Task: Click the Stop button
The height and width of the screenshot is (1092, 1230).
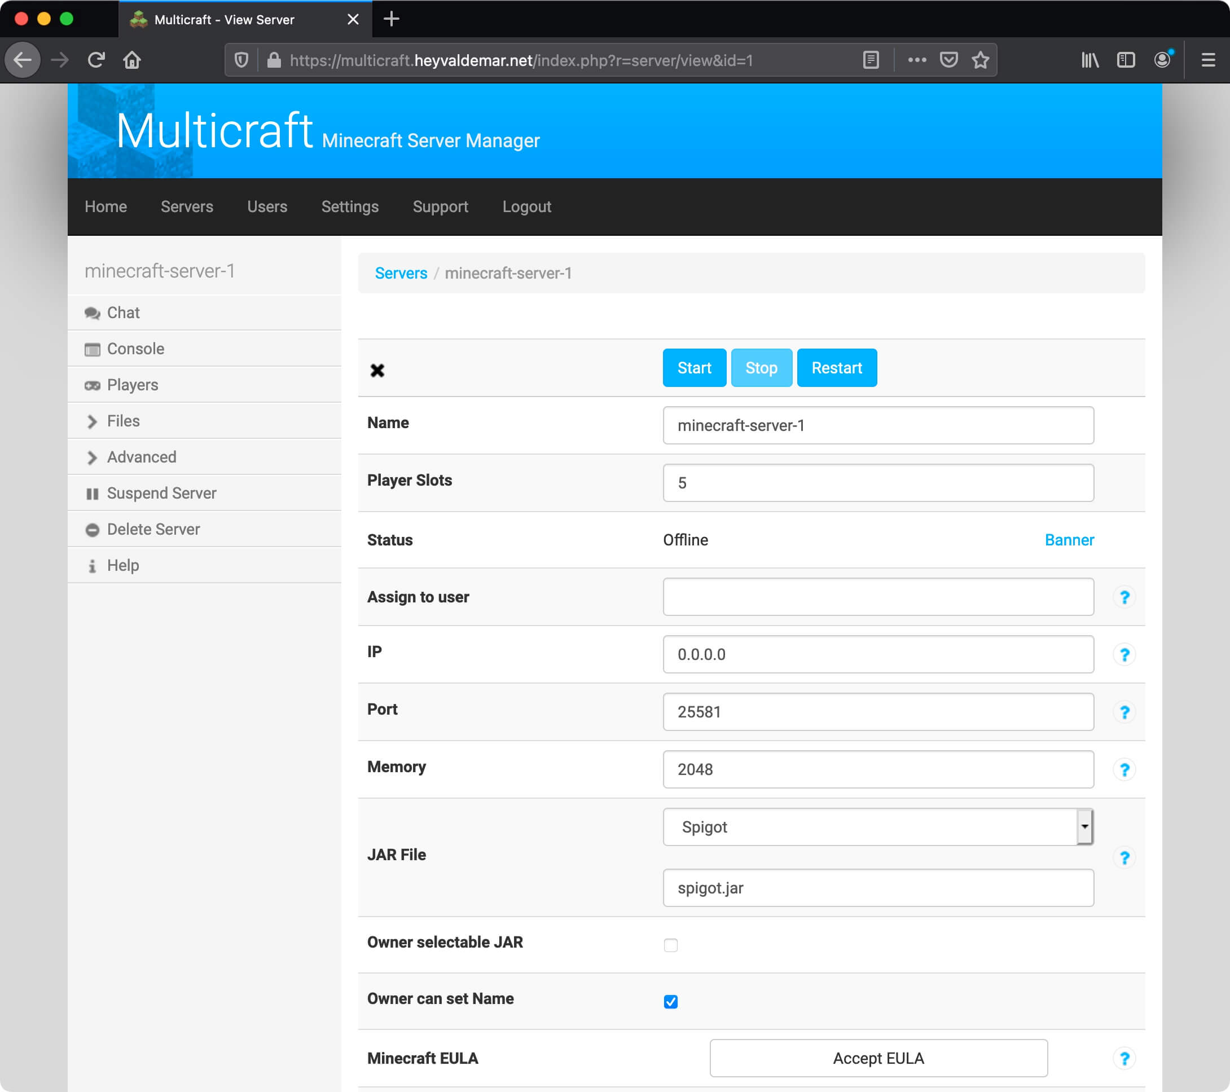Action: coord(761,368)
